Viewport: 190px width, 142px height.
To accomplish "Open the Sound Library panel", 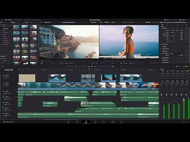I will tap(36, 20).
